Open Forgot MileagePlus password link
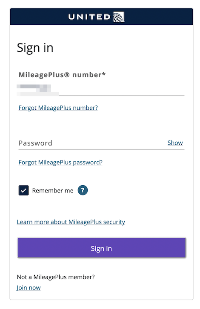This screenshot has height=309, width=200. (60, 162)
